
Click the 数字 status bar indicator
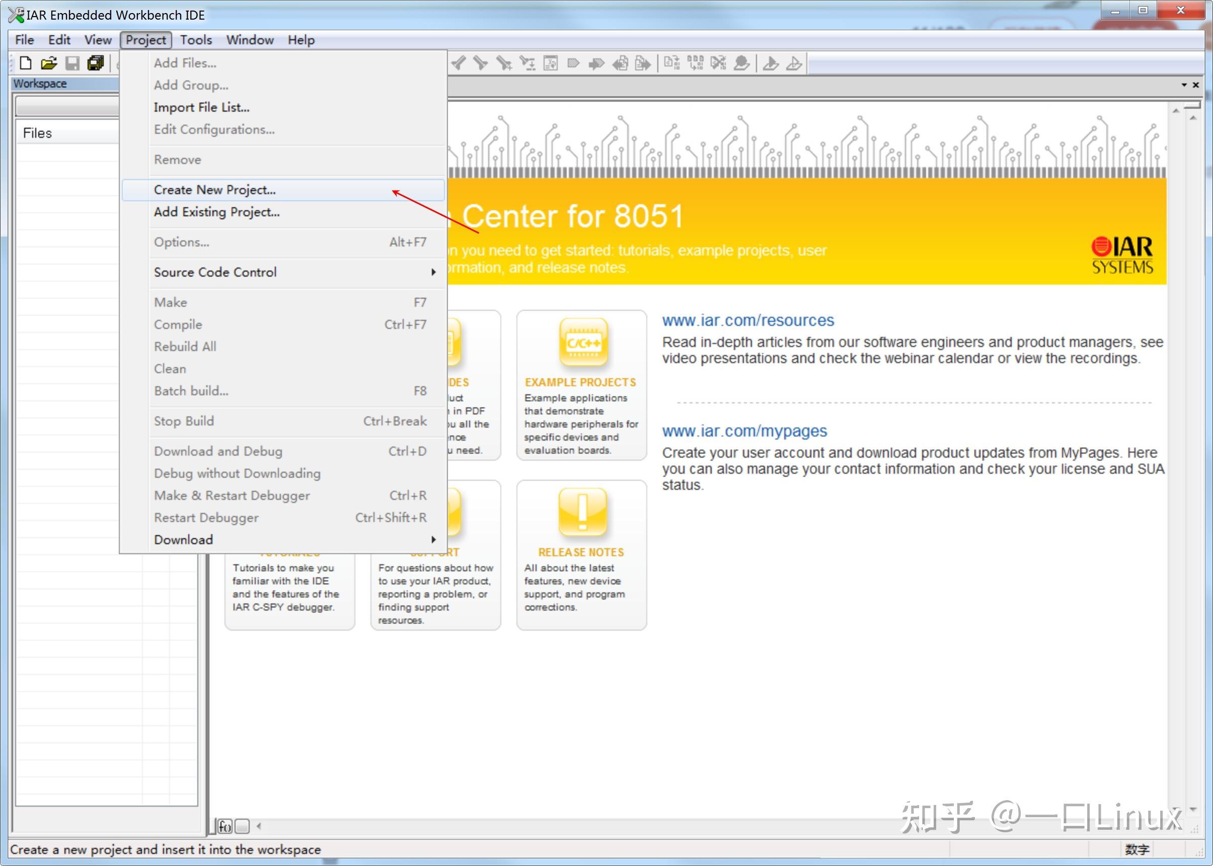tap(1136, 849)
